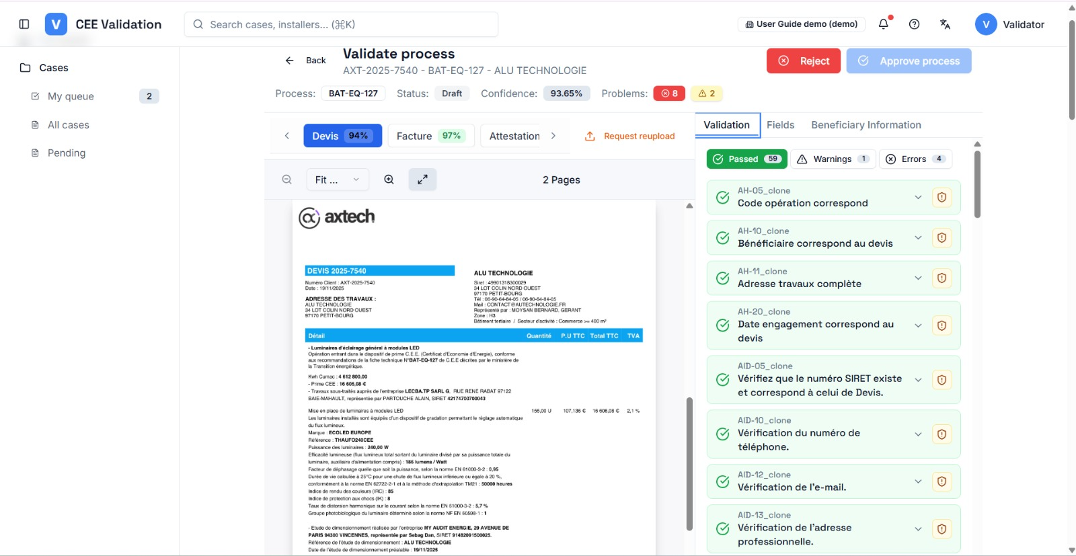Open the Beneficiary Information tab

click(866, 125)
